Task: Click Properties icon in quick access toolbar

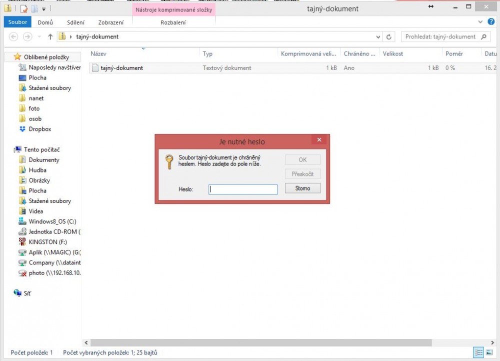Action: 24,8
